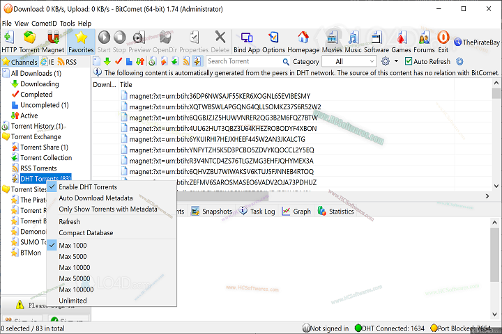This screenshot has height=334, width=502.
Task: Click the torrent list vertical scrollbar thumb
Action: point(496,94)
